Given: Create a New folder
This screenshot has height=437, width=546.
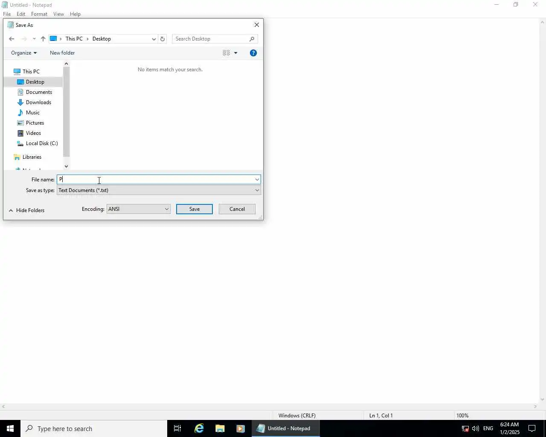Looking at the screenshot, I should coord(62,53).
